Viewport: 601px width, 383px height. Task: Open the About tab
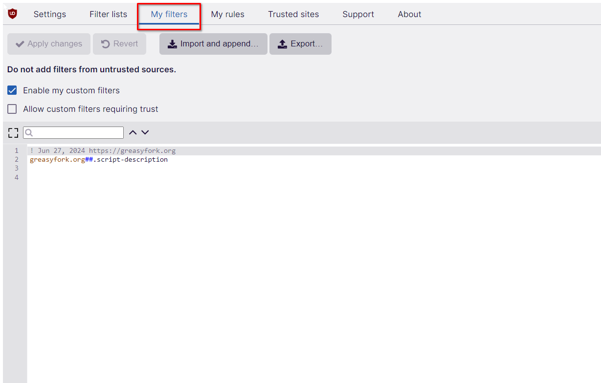point(410,14)
